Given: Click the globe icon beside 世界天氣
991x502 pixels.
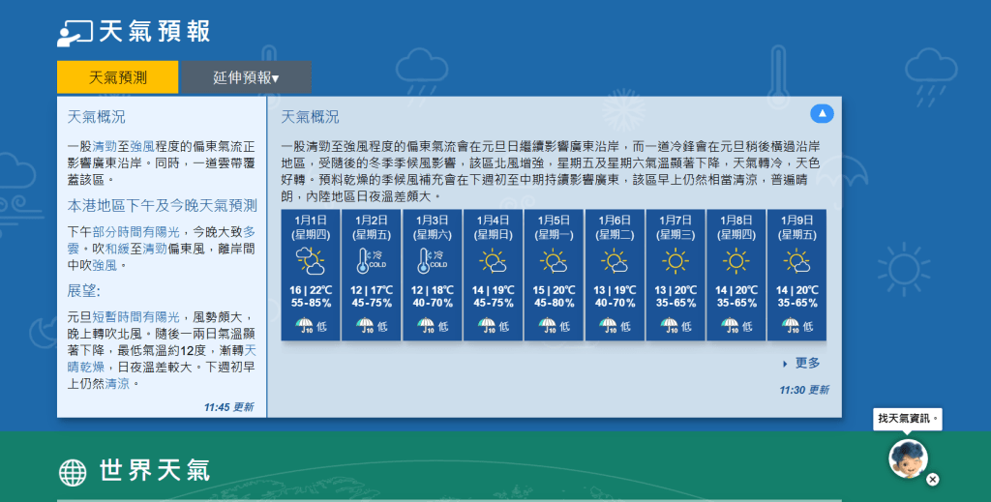Looking at the screenshot, I should pyautogui.click(x=73, y=472).
